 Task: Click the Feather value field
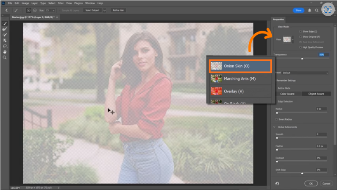[321, 146]
